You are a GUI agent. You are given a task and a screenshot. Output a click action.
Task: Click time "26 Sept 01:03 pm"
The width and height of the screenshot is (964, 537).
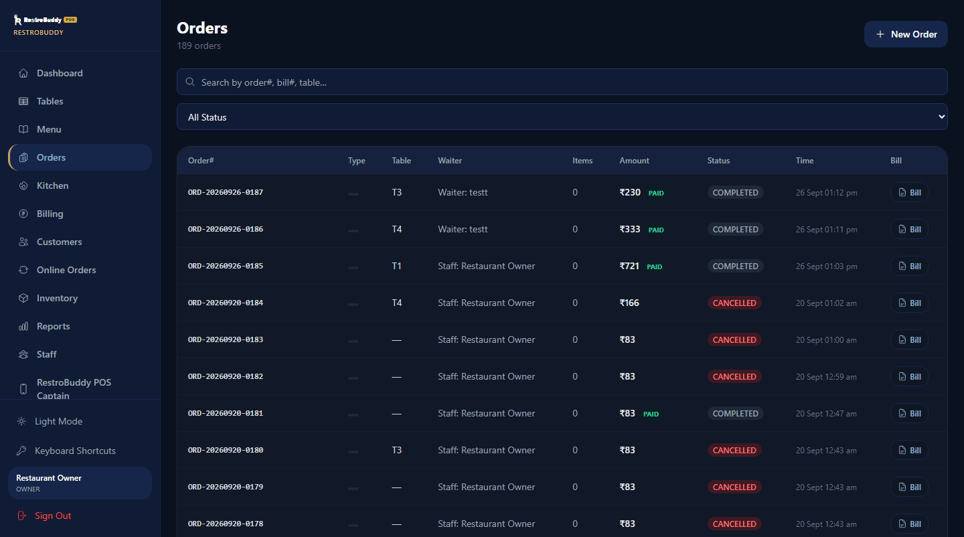coord(827,266)
